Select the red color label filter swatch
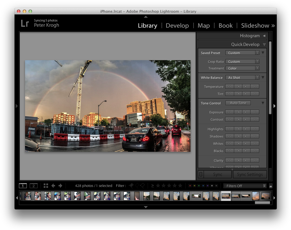 pos(190,186)
